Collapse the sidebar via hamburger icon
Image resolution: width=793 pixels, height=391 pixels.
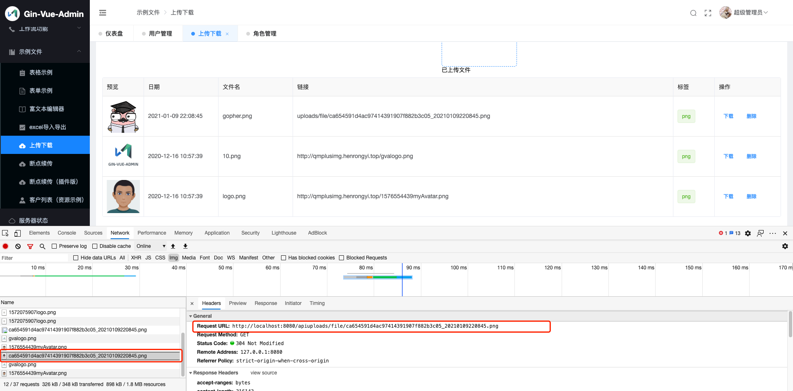[x=102, y=12]
